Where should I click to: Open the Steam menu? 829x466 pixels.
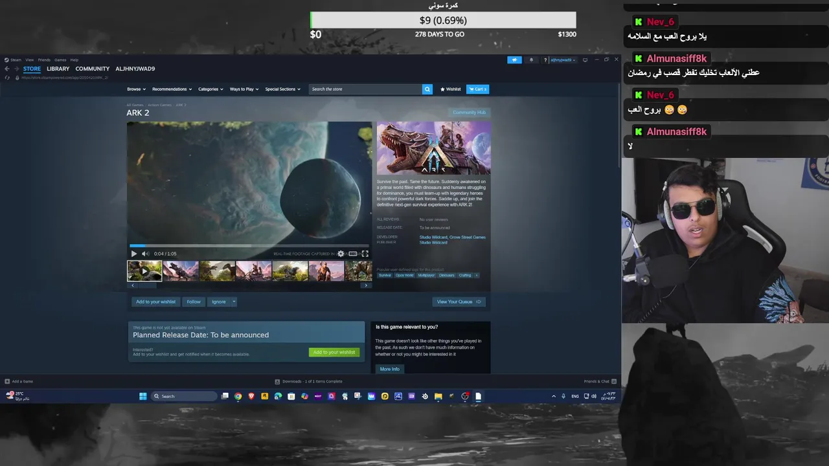coord(16,60)
